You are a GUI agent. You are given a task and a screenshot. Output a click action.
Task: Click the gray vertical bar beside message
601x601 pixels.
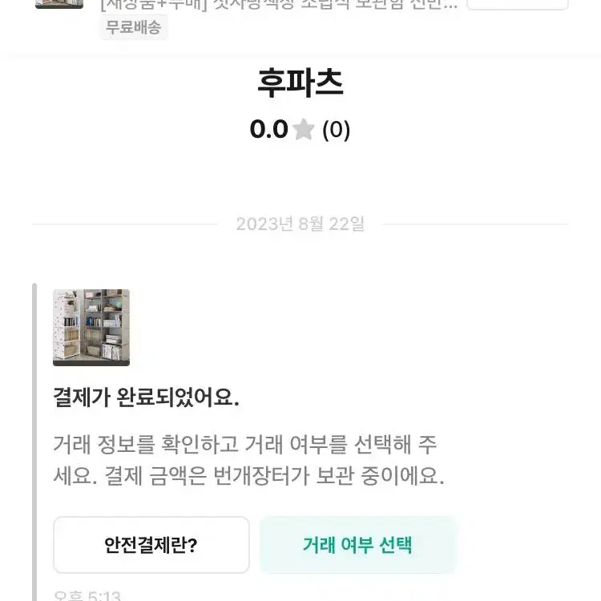click(x=34, y=442)
